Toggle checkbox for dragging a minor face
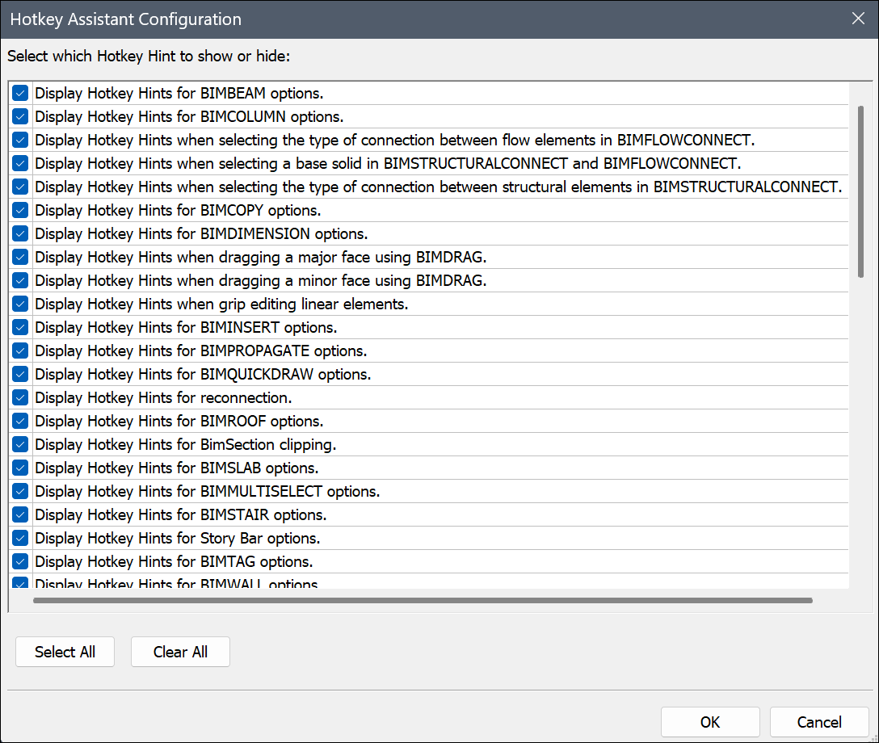This screenshot has height=743, width=879. coord(21,280)
